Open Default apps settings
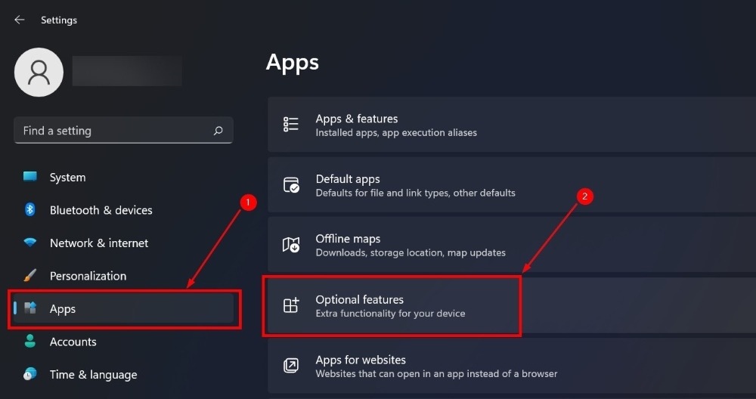Screen dimensions: 756x399 coord(512,185)
